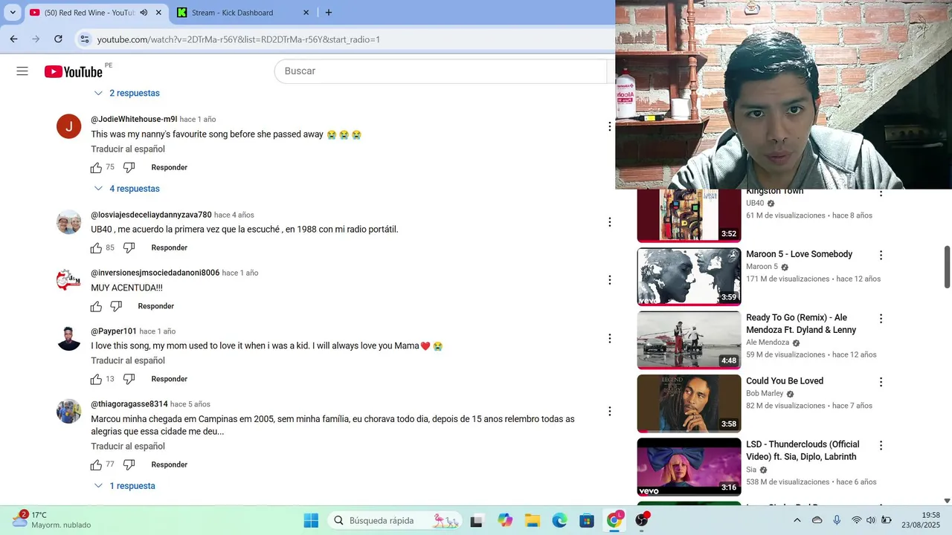Image resolution: width=952 pixels, height=535 pixels.
Task: Click the browser address bar URL
Action: [238, 39]
